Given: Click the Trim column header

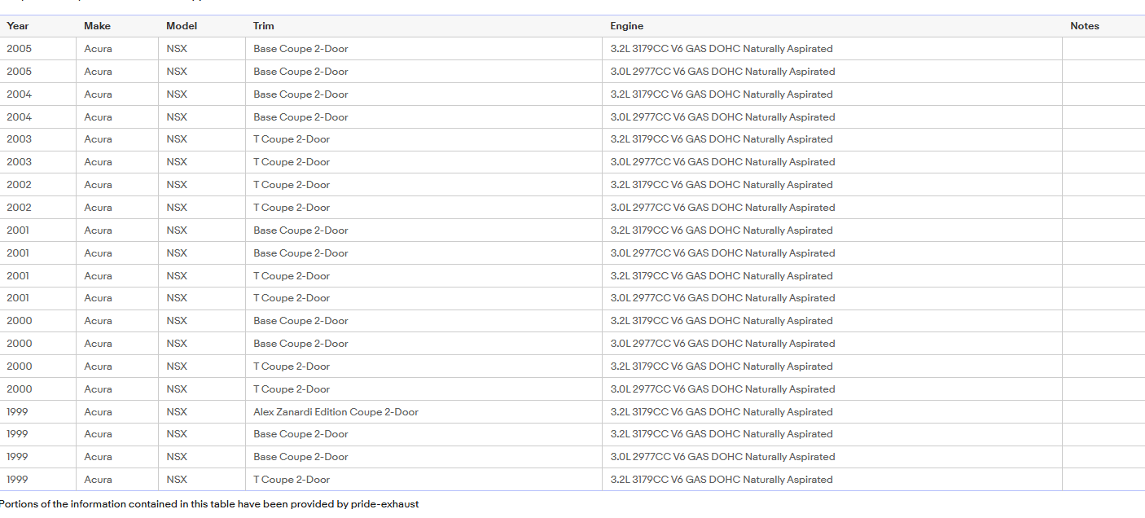Looking at the screenshot, I should 264,26.
